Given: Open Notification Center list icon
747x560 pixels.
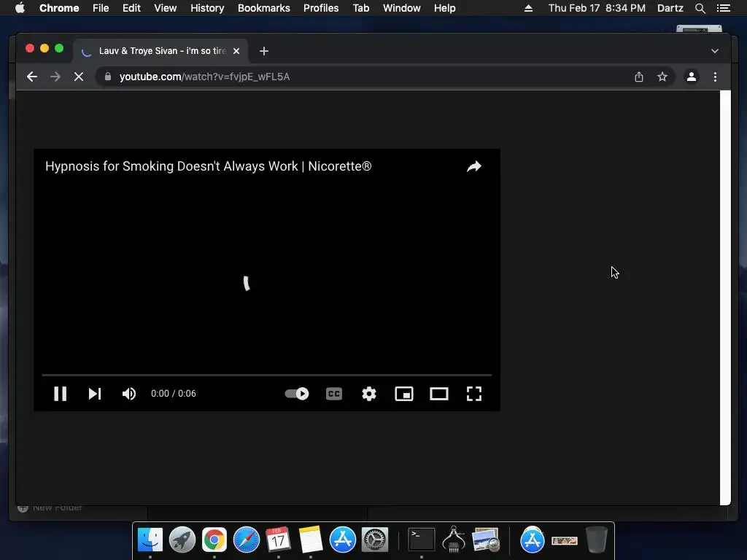Looking at the screenshot, I should (723, 8).
